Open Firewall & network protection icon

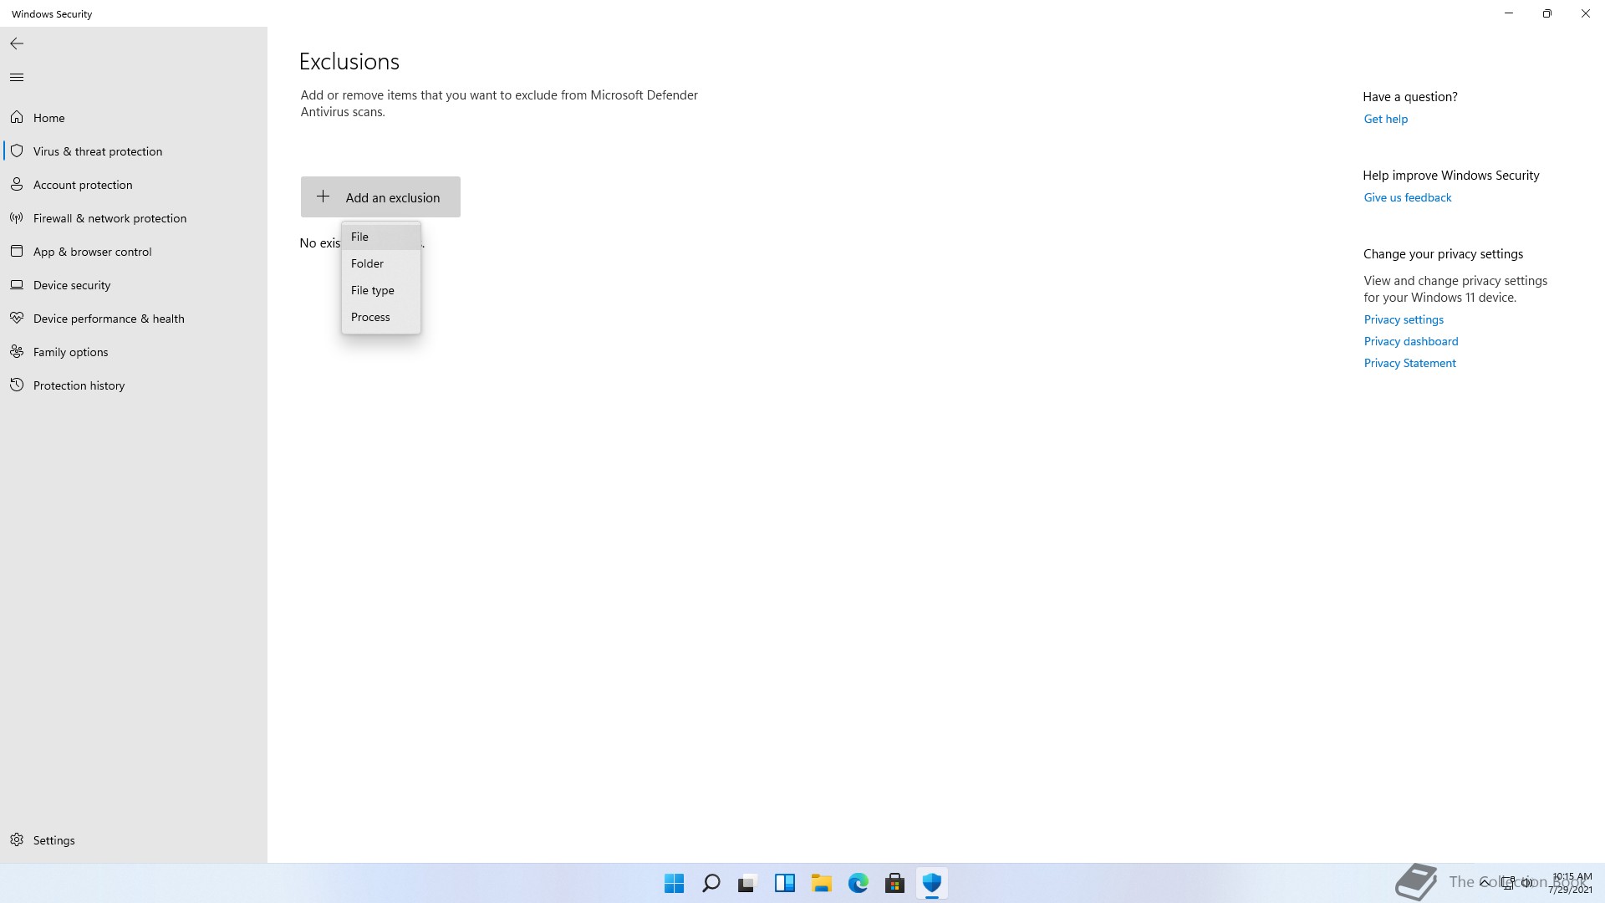(17, 218)
